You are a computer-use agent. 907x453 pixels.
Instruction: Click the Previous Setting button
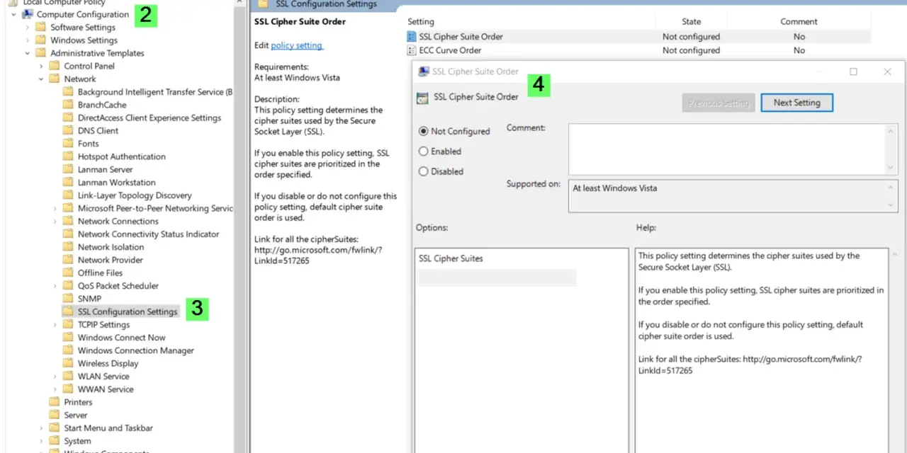[x=719, y=103]
